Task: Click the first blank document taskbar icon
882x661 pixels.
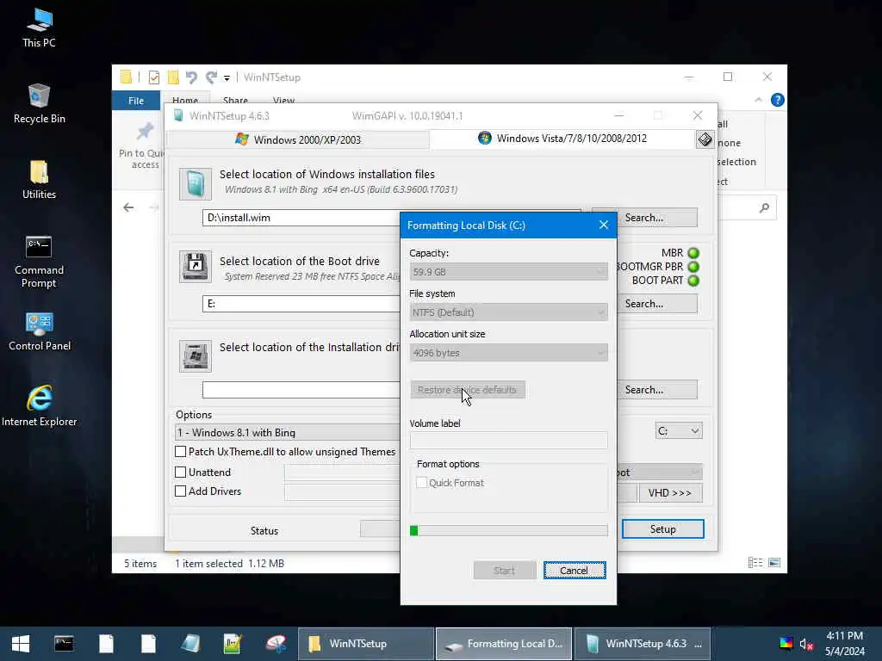Action: coord(106,644)
